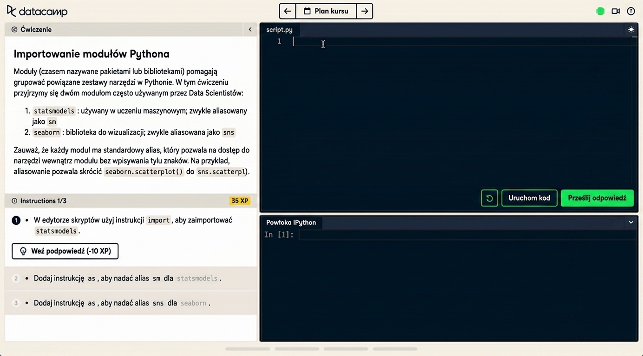Screen dimensions: 643x356
Task: Click step 1 number badge
Action: (16, 220)
